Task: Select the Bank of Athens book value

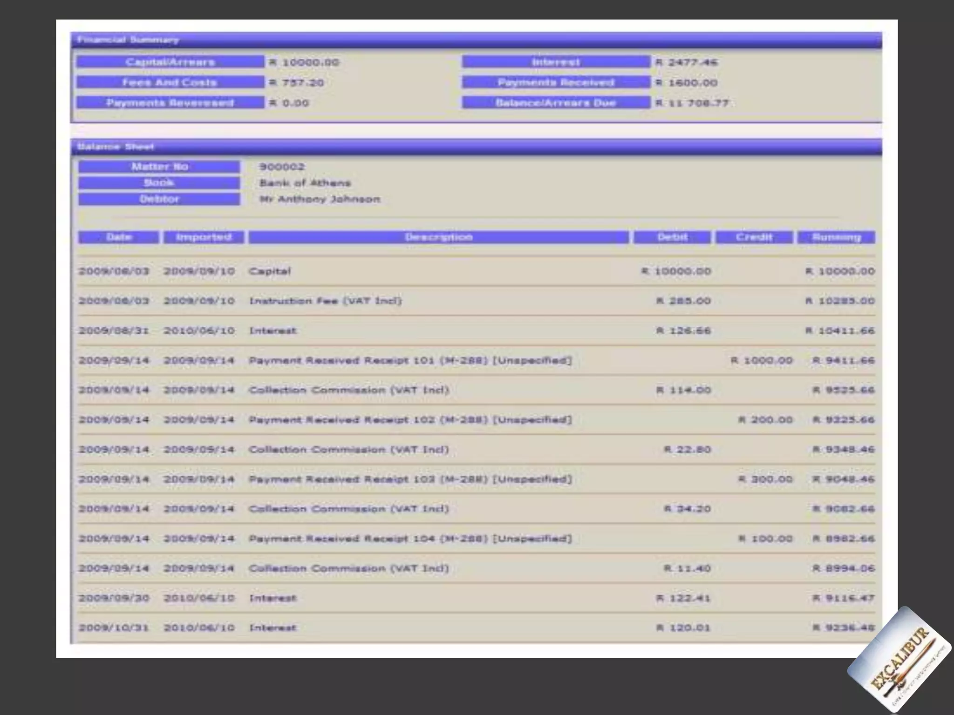Action: (305, 183)
